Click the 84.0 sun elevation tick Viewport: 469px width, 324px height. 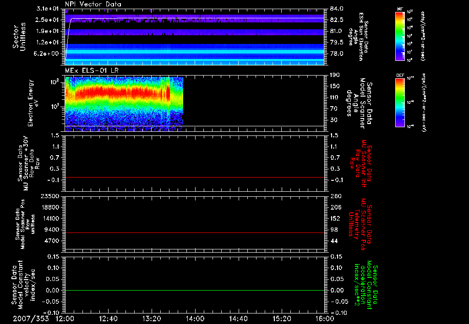pos(337,9)
